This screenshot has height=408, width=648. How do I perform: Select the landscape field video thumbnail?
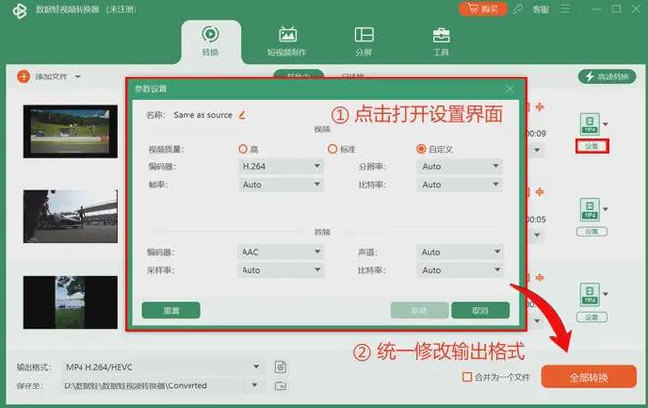tap(70, 131)
